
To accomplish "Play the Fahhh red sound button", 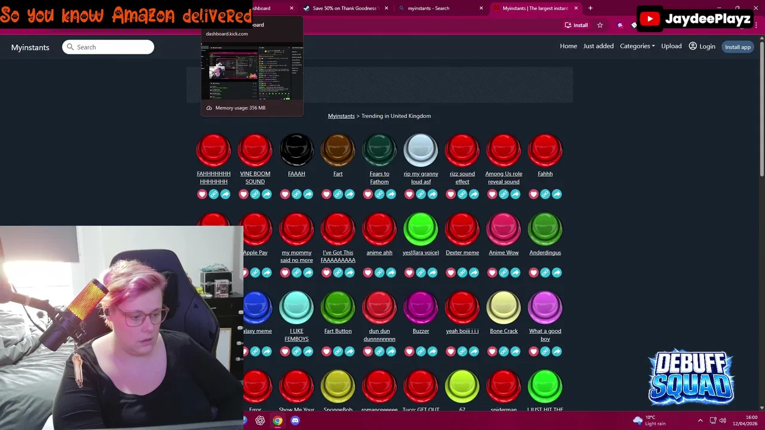I will click(545, 150).
